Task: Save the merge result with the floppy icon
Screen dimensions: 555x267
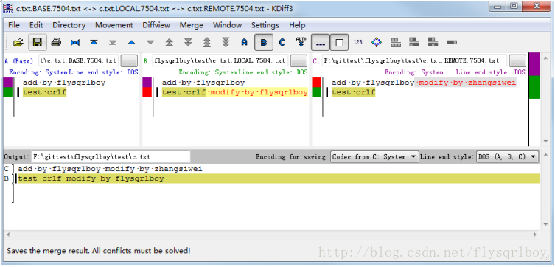Action: click(37, 43)
